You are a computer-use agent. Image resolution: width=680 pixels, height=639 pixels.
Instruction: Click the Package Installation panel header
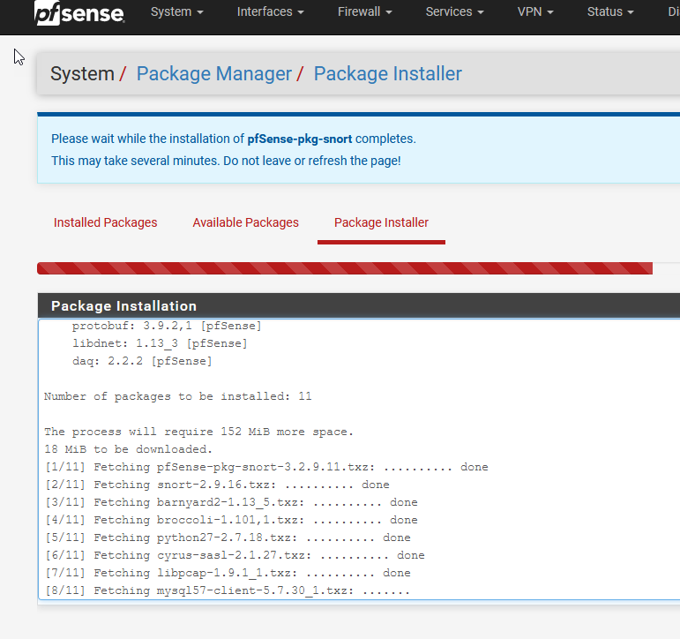359,305
